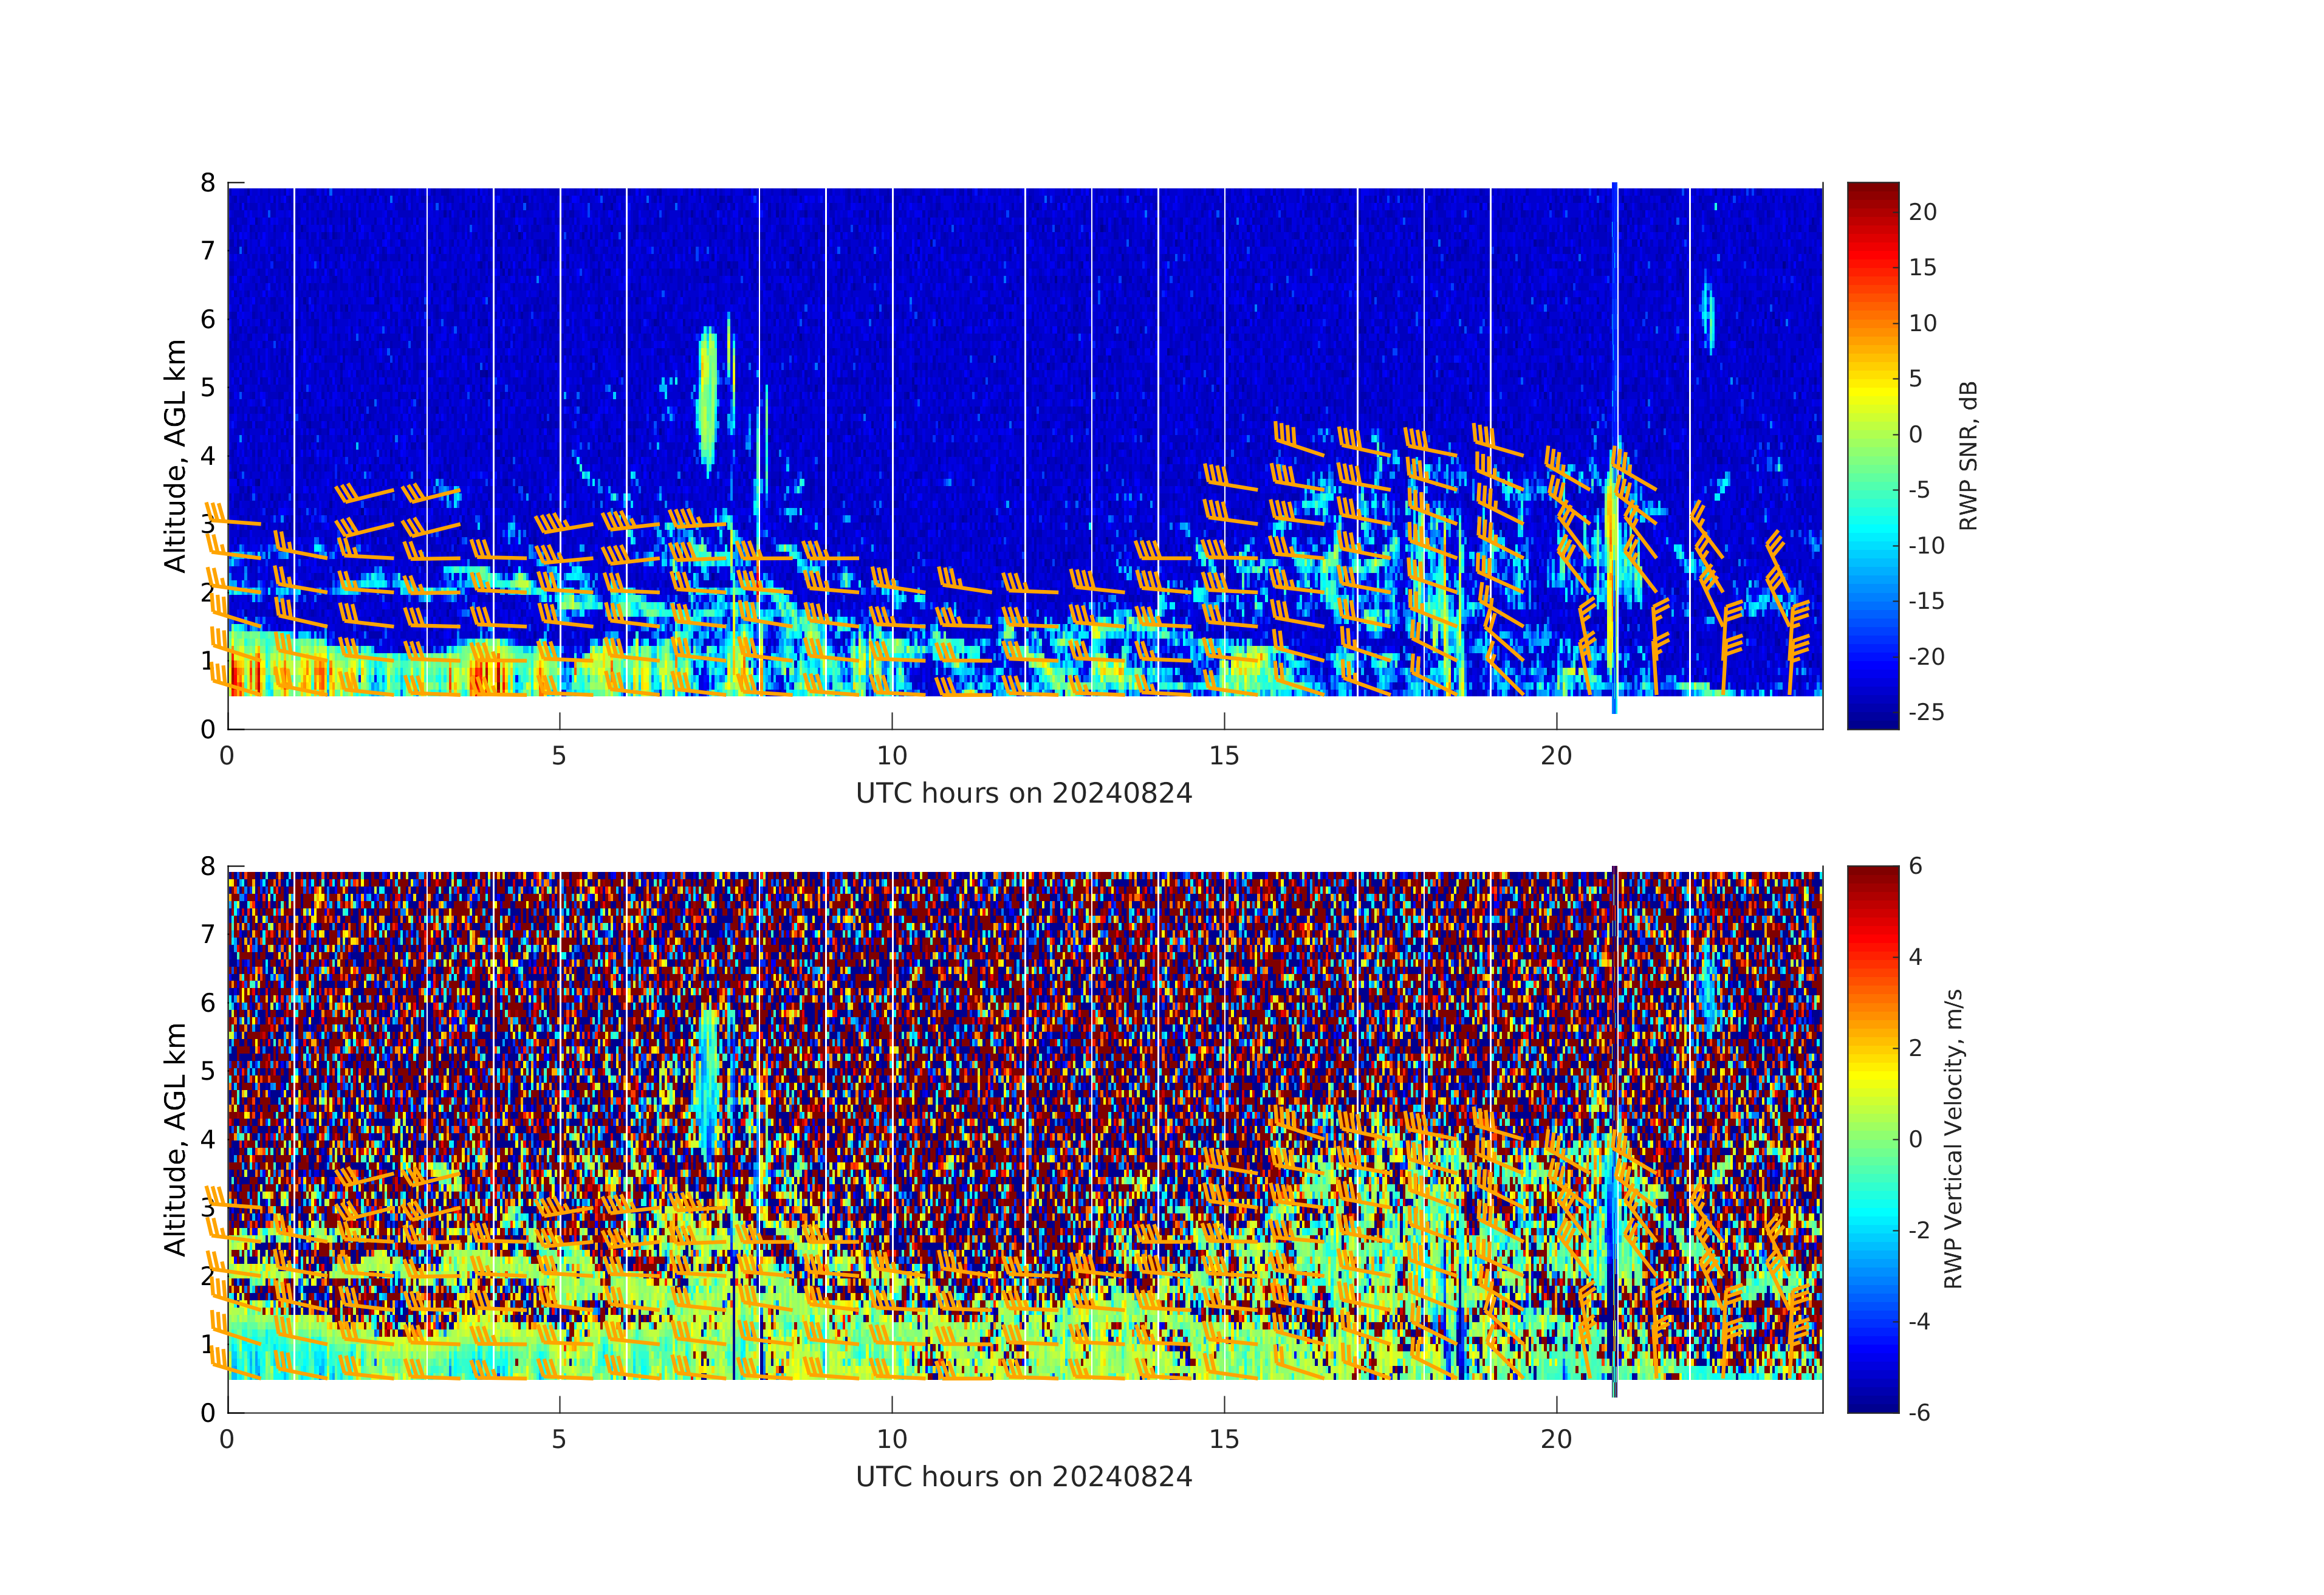Click the 'RWP Vertical Velocity, m/s' label
Screen dimensions: 2324x1595
click(1953, 1139)
